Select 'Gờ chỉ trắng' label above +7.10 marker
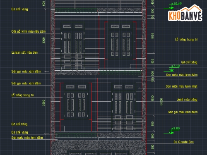 (x=189, y=62)
